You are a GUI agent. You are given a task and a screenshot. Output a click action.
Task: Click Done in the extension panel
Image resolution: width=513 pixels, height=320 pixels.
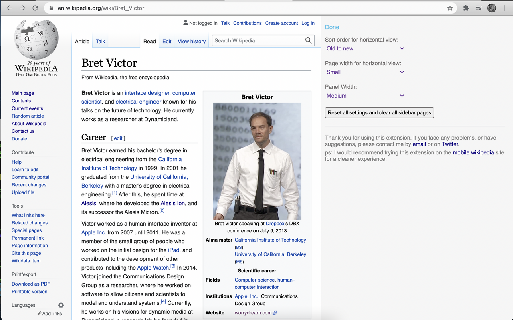pos(332,27)
